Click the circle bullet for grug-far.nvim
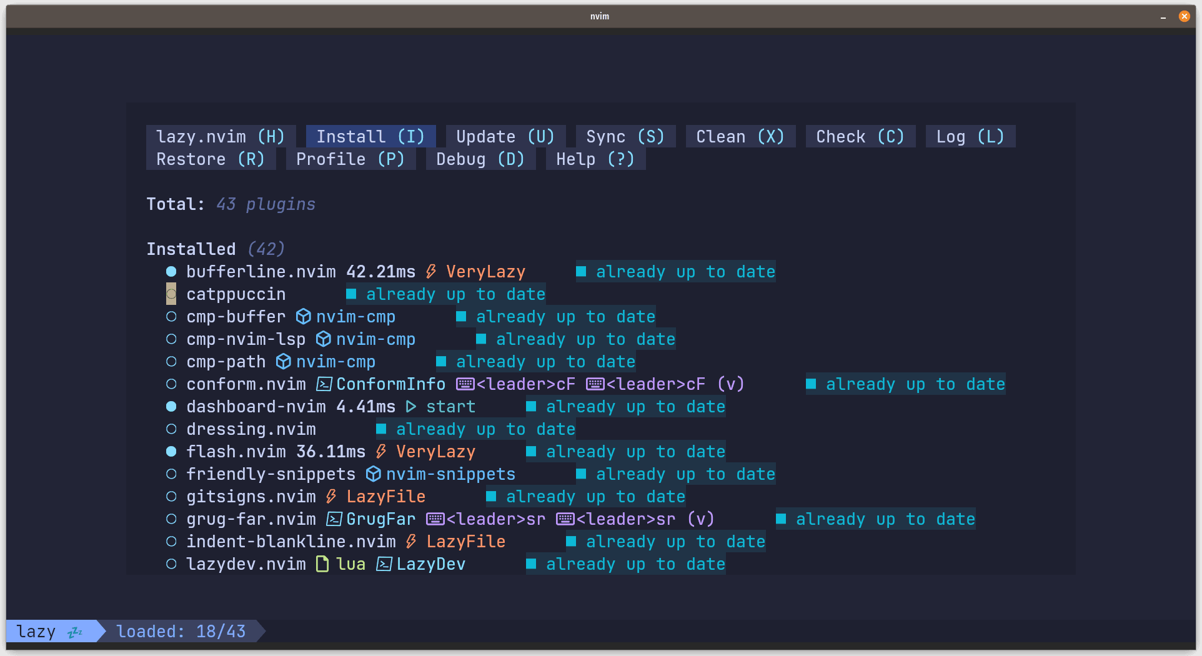Viewport: 1202px width, 656px height. coord(171,519)
